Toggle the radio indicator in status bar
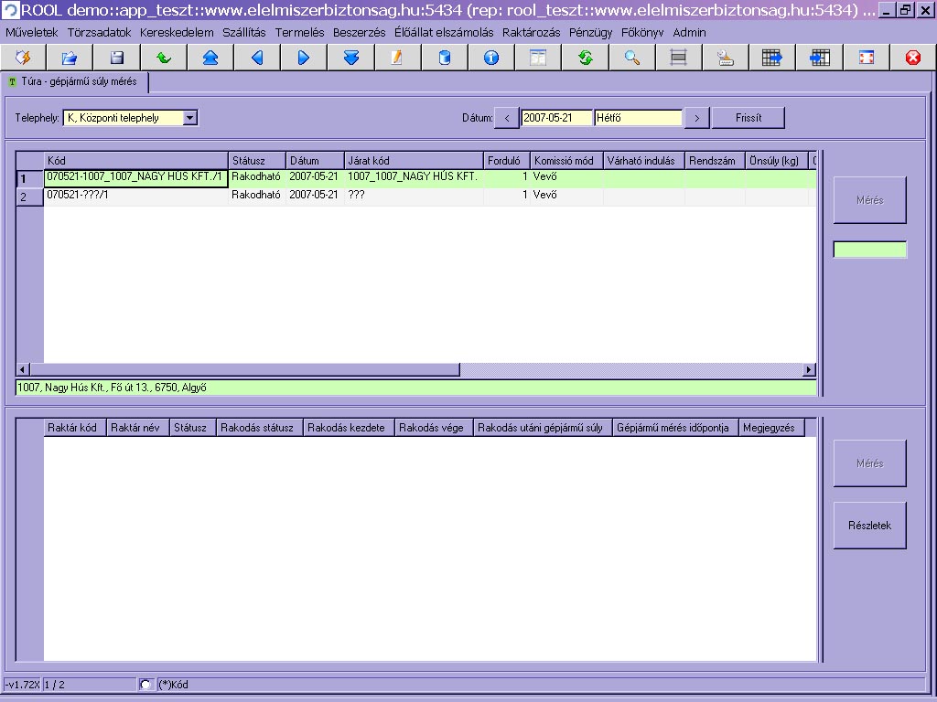The height and width of the screenshot is (702, 937). [145, 685]
